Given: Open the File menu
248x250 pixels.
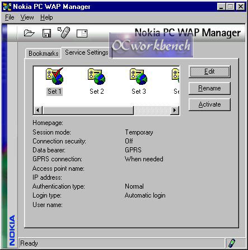Looking at the screenshot, I should (10, 17).
